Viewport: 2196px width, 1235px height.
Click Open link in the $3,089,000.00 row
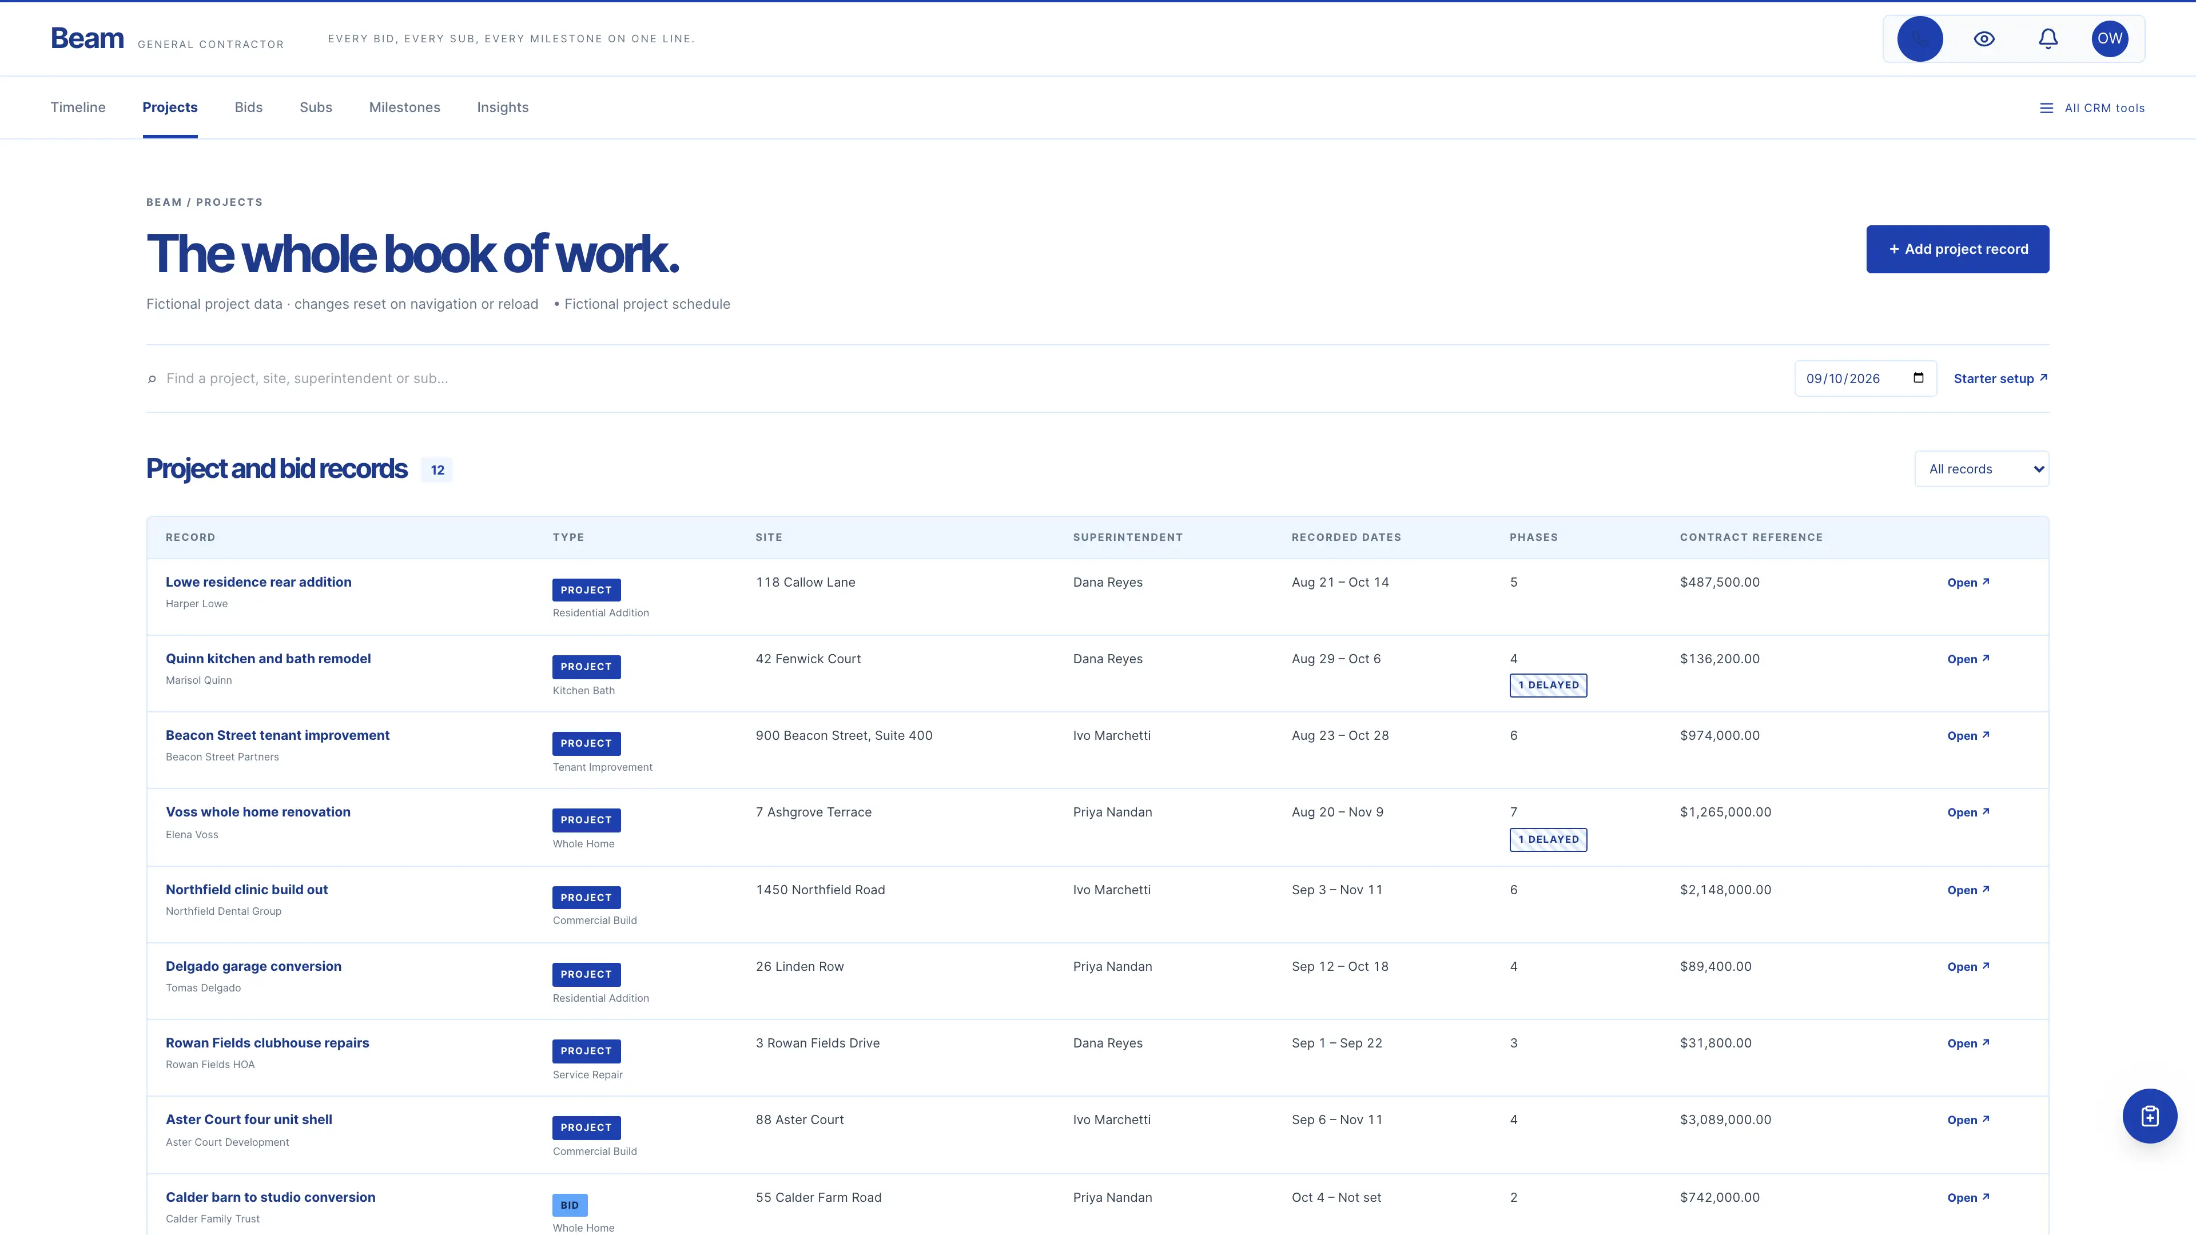(x=1967, y=1121)
